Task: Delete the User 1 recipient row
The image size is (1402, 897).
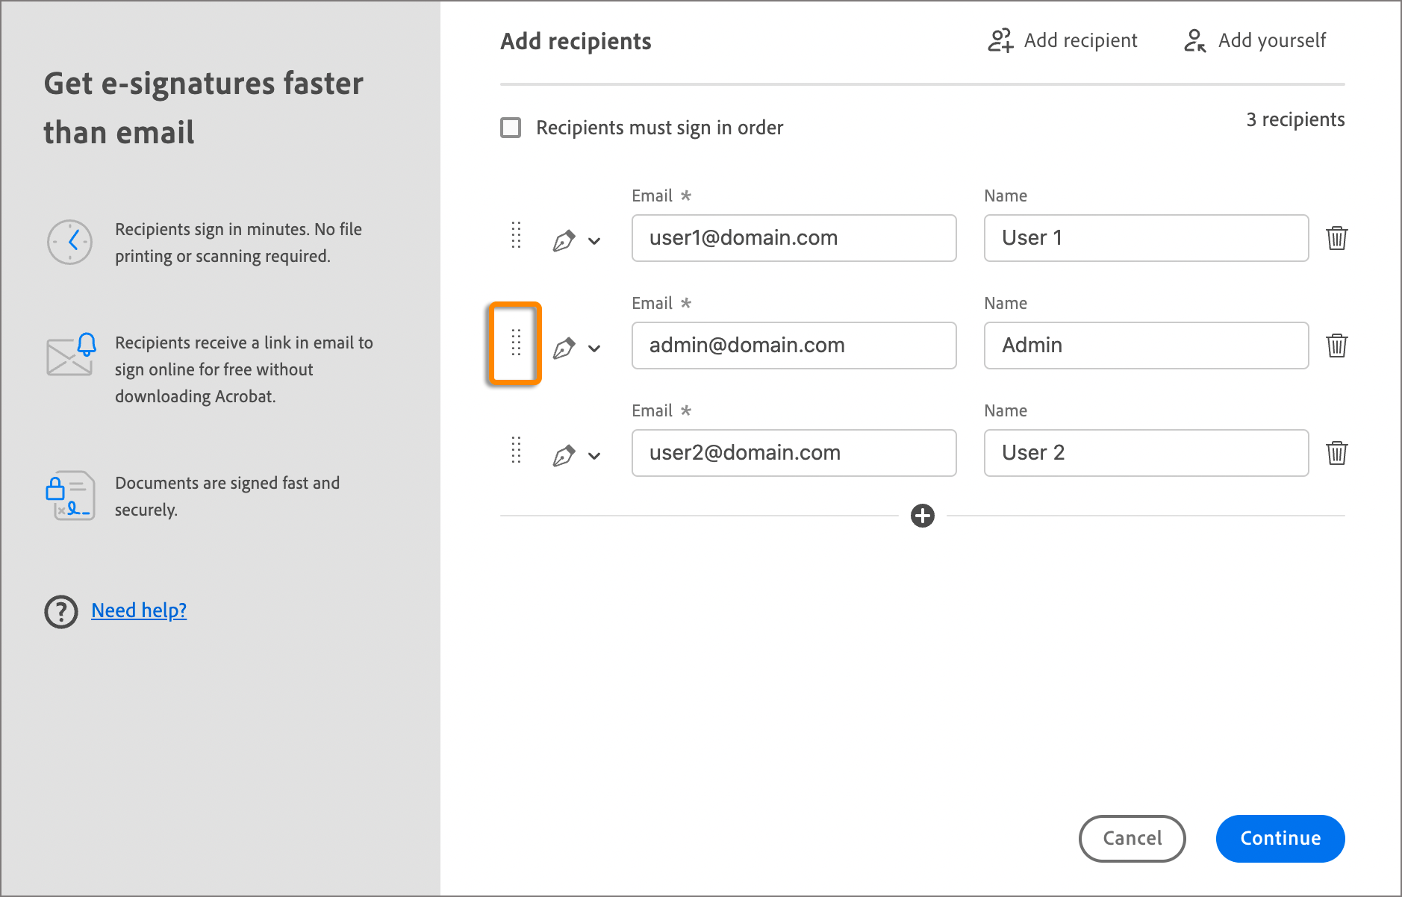Action: (1336, 238)
